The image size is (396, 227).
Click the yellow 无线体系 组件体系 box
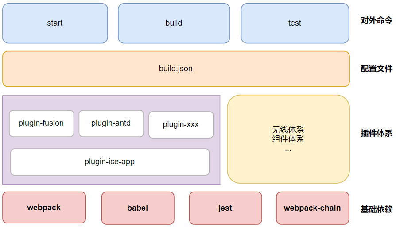pyautogui.click(x=288, y=139)
